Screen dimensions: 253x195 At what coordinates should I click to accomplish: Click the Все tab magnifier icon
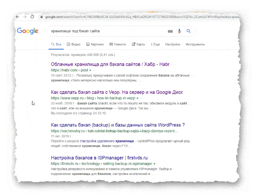point(52,44)
